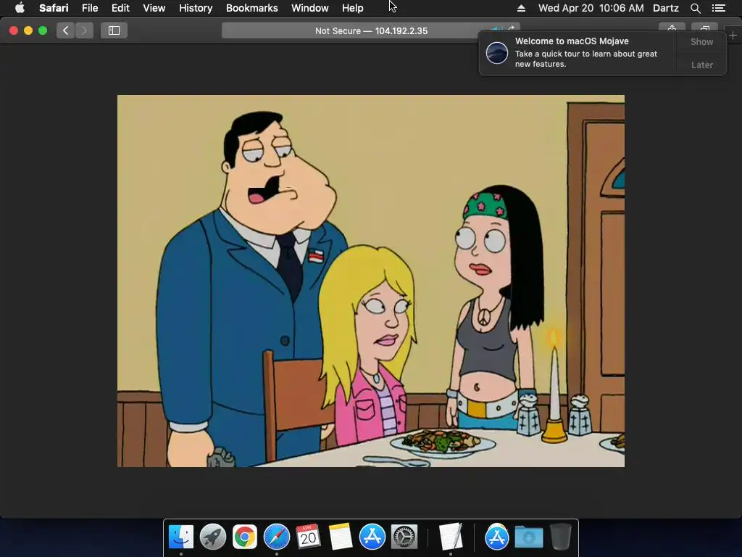The width and height of the screenshot is (742, 557).
Task: Open the Safari application menu
Action: [x=54, y=8]
